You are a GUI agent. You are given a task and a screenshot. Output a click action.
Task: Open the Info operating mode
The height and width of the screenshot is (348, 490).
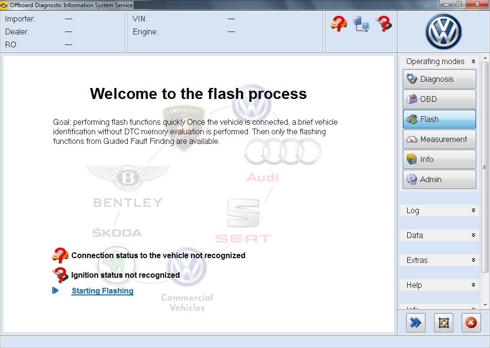tap(439, 159)
